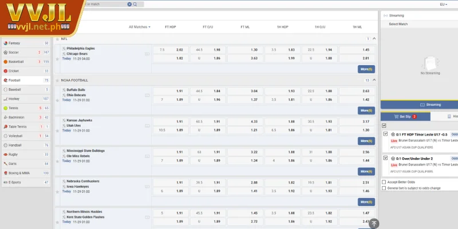Select Mississippi State 1H ML odds 2.56
This screenshot has height=229, width=458.
click(x=357, y=152)
